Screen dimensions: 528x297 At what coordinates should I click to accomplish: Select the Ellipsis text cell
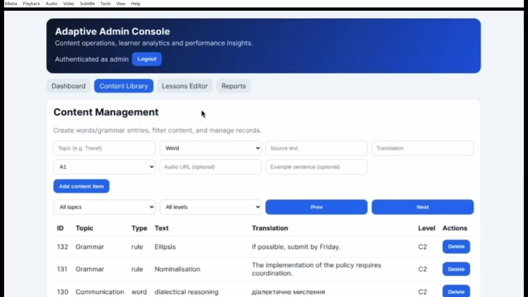coord(165,247)
